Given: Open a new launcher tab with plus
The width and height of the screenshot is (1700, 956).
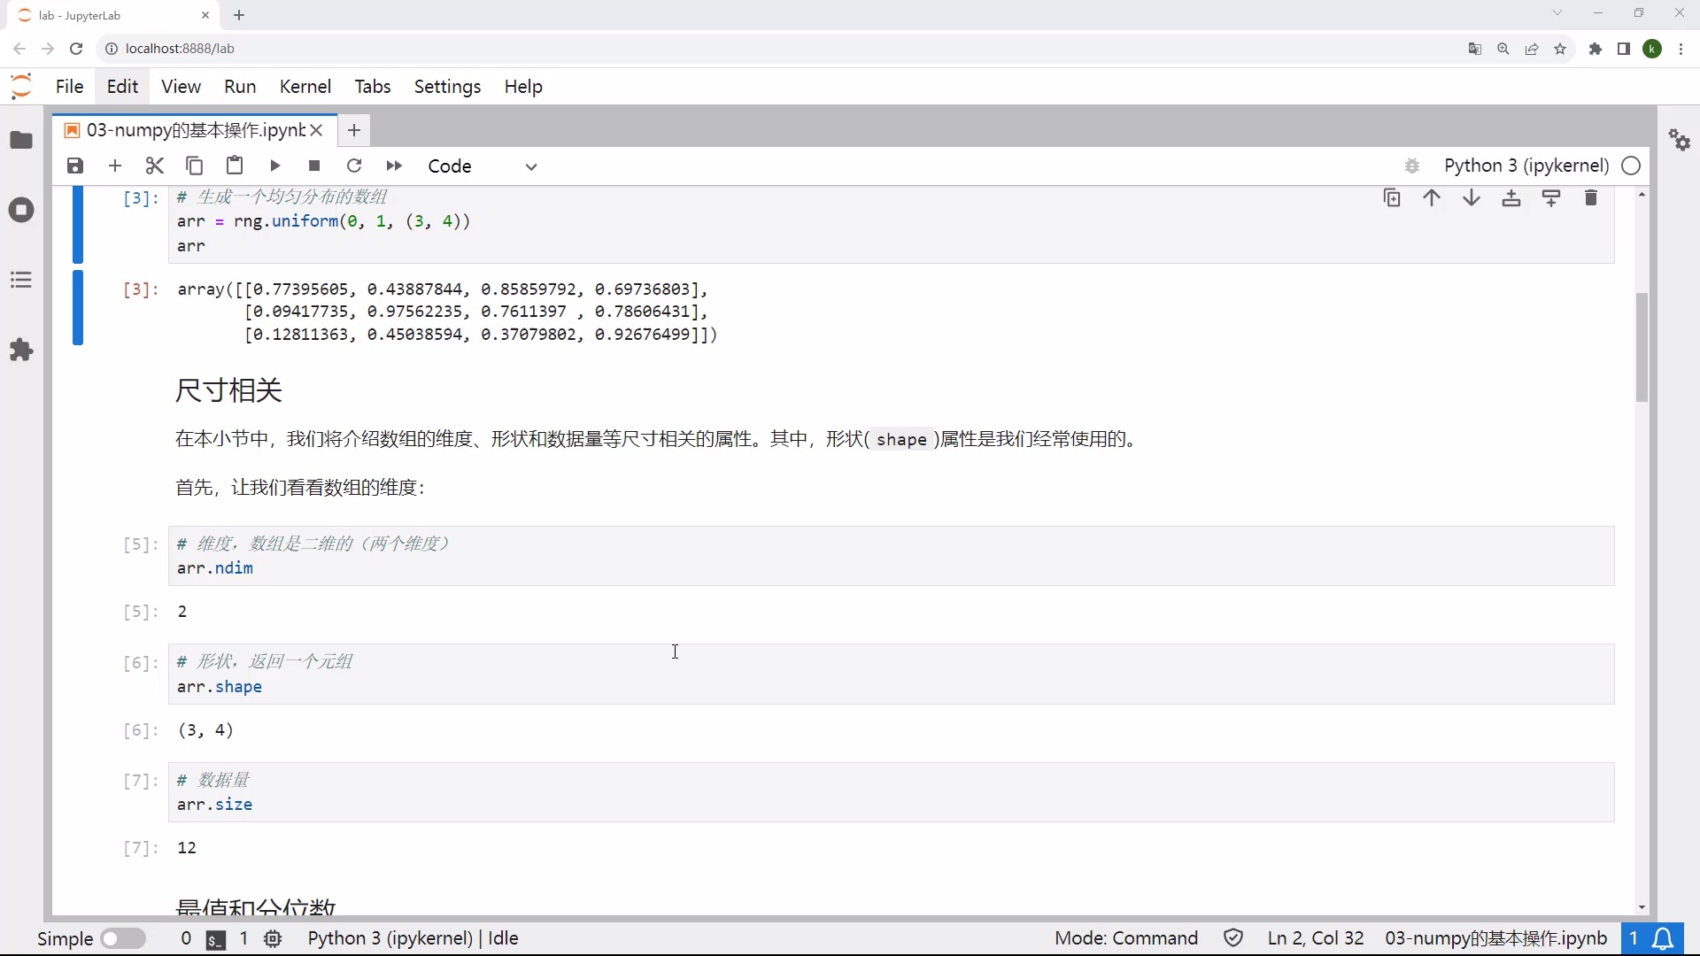Looking at the screenshot, I should [x=354, y=130].
